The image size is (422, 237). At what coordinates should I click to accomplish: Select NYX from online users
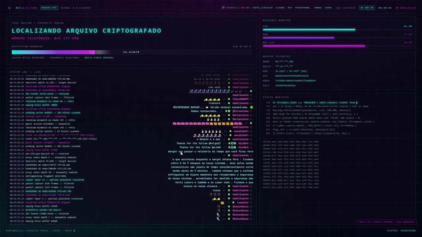tap(290, 8)
